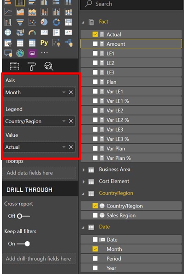Check the Amount field checkbox

(x=95, y=44)
